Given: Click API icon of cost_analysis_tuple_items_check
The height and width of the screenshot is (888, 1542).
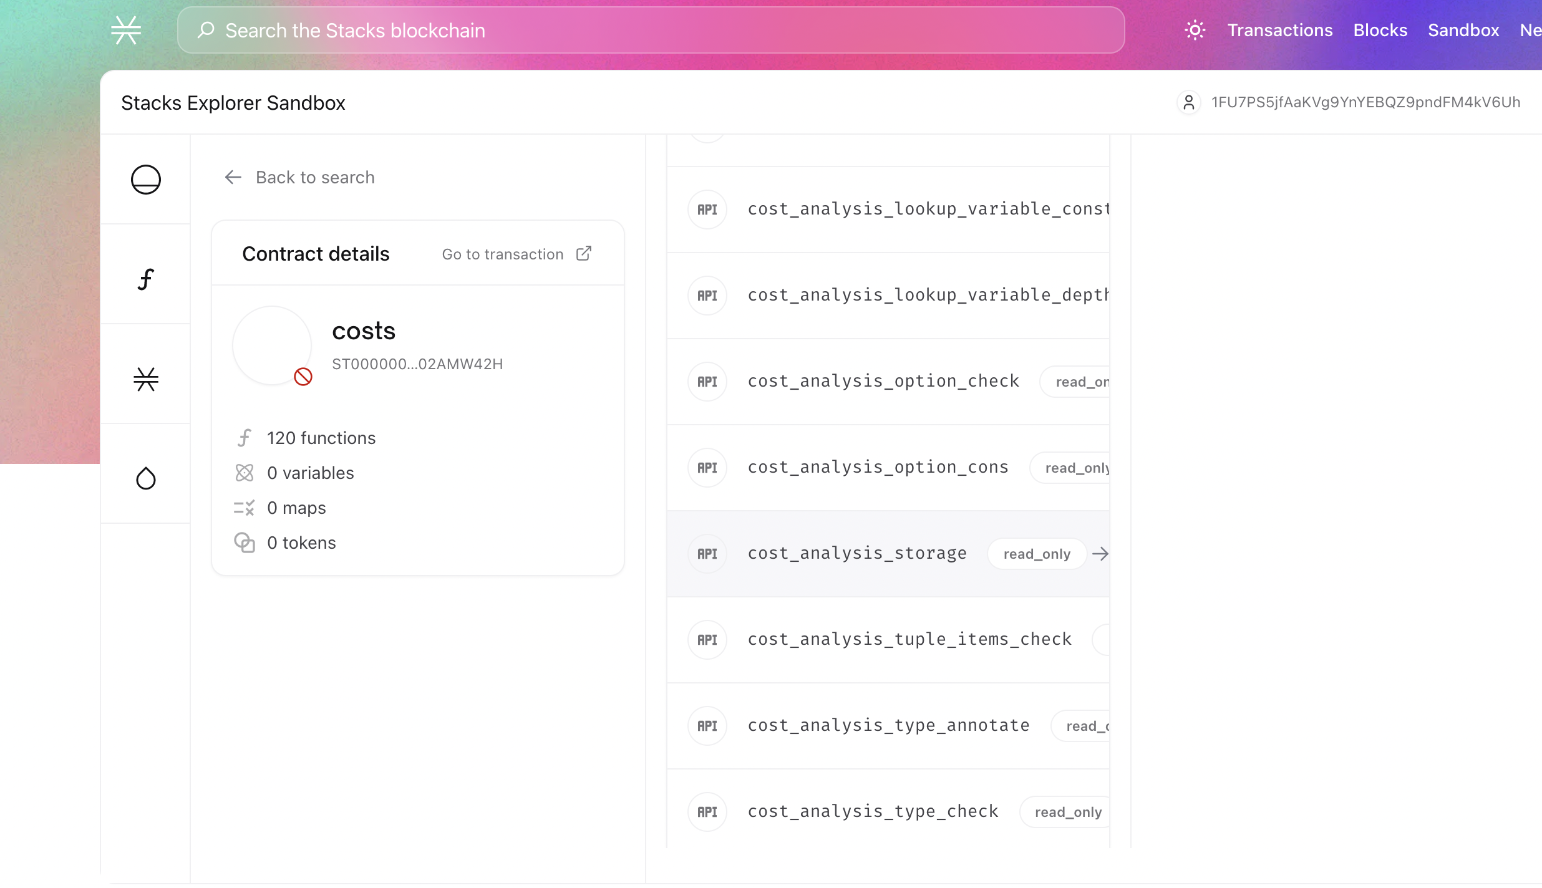Looking at the screenshot, I should (x=707, y=640).
